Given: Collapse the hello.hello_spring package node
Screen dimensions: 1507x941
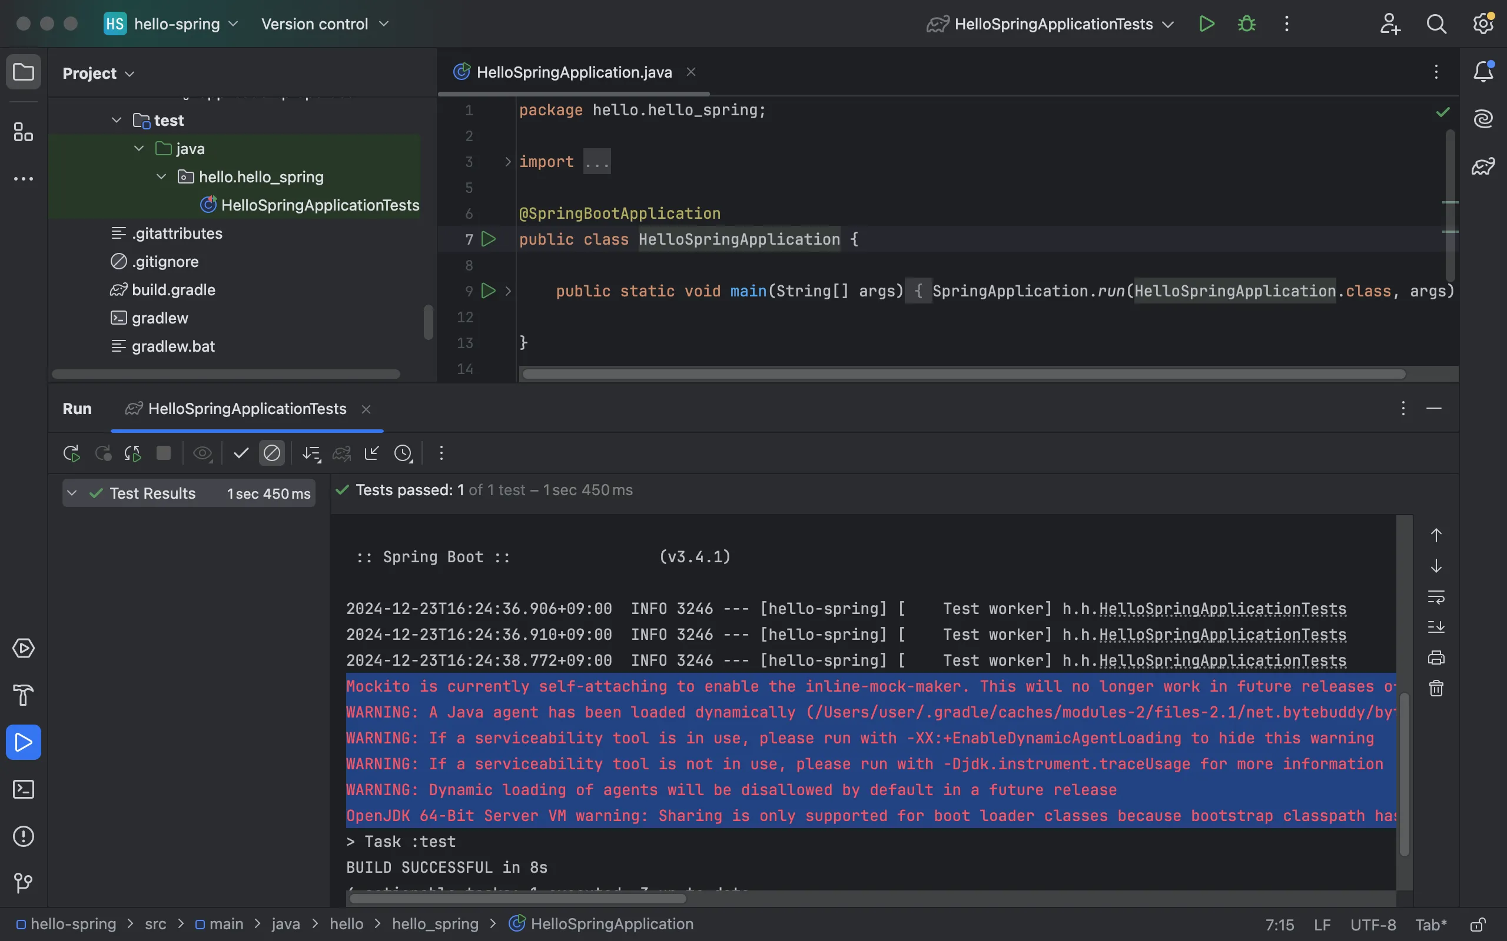Looking at the screenshot, I should 161,177.
